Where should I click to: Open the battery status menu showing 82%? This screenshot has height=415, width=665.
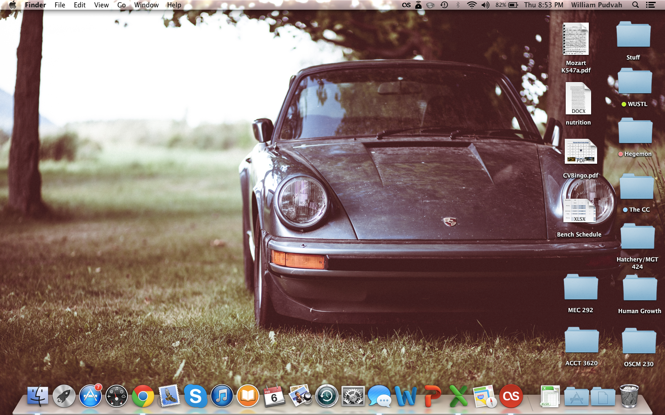pyautogui.click(x=507, y=5)
